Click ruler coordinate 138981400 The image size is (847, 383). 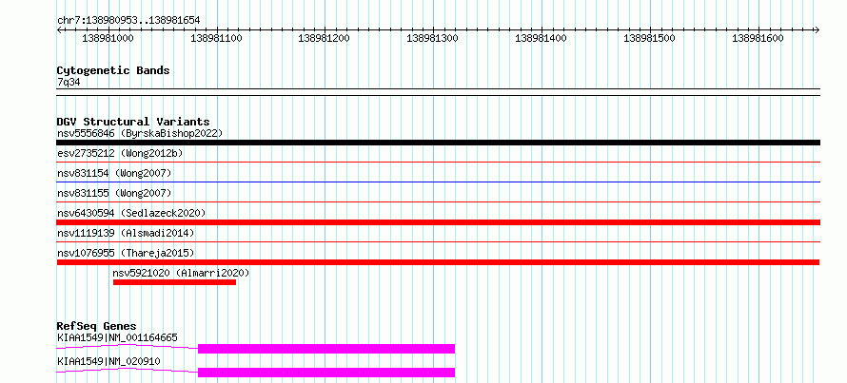click(x=542, y=38)
